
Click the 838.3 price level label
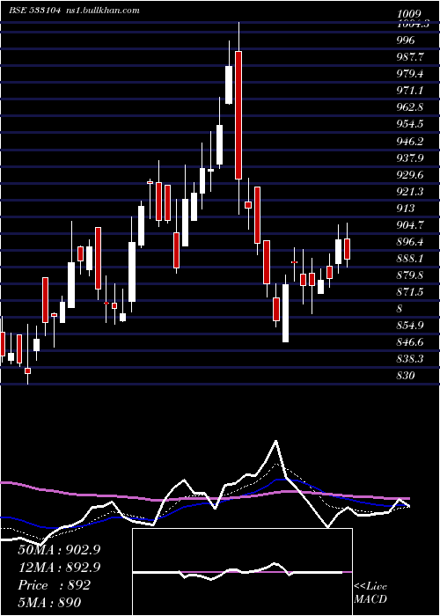pyautogui.click(x=411, y=359)
